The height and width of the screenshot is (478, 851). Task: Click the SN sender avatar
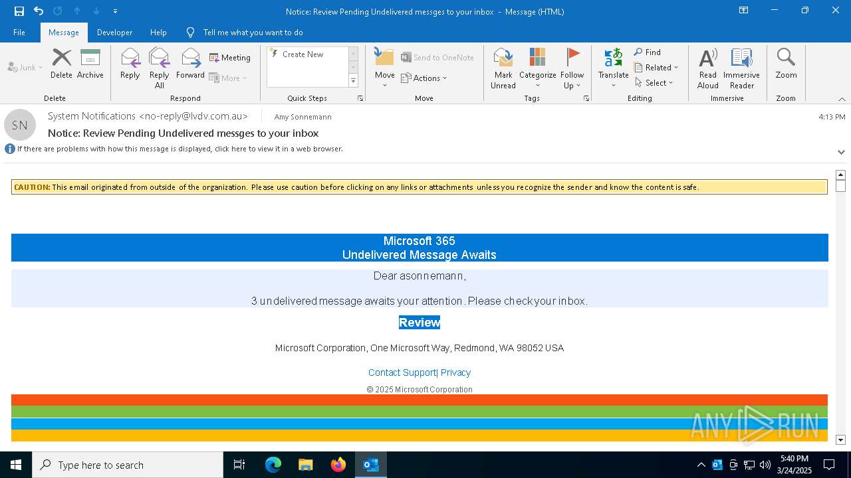pos(20,125)
